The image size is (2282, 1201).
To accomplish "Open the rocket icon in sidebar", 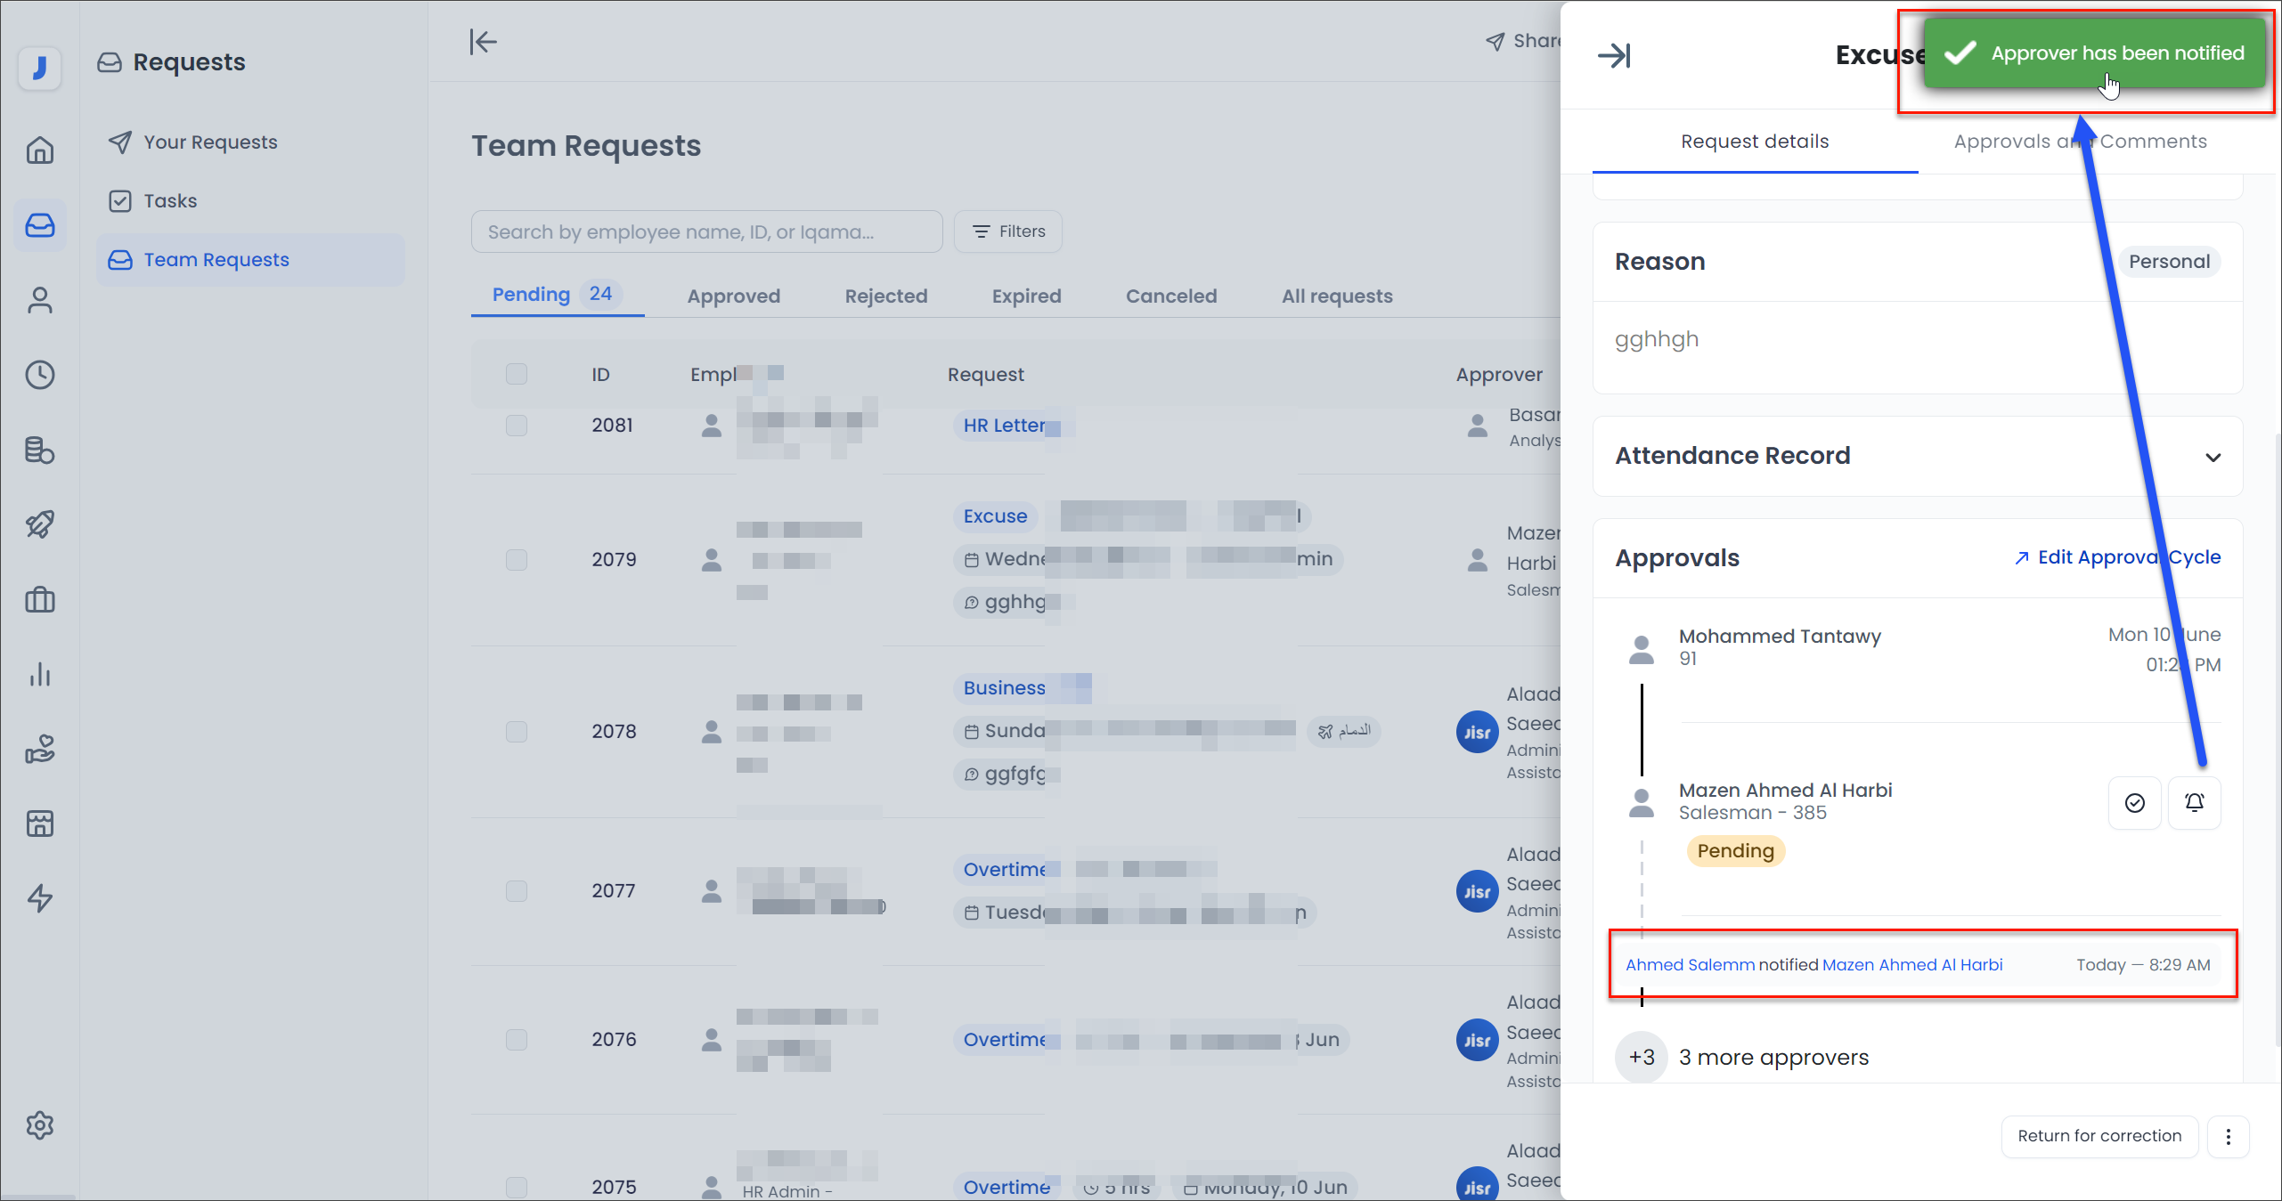I will point(40,524).
